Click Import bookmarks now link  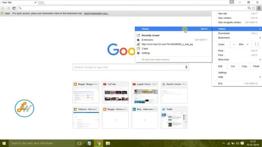[96, 13]
